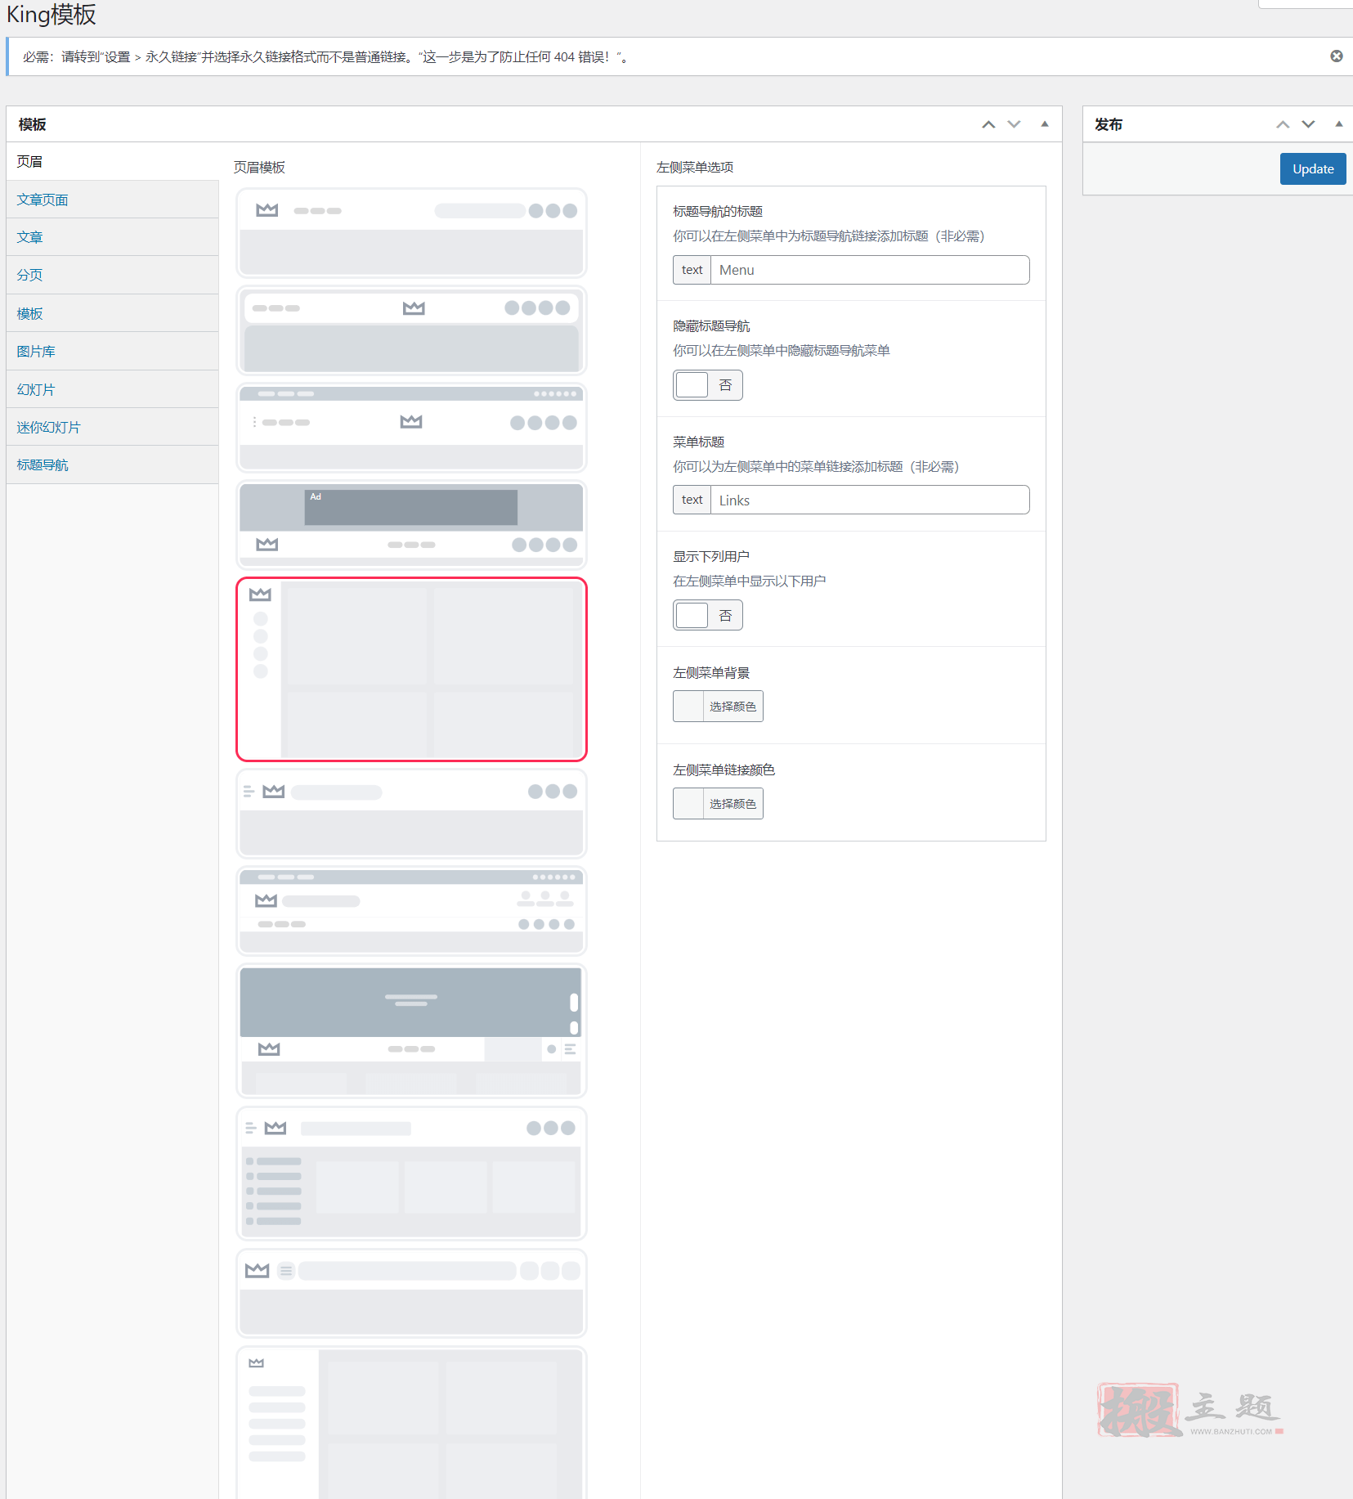1353x1499 pixels.
Task: Open the 页眉 tab
Action: [113, 162]
